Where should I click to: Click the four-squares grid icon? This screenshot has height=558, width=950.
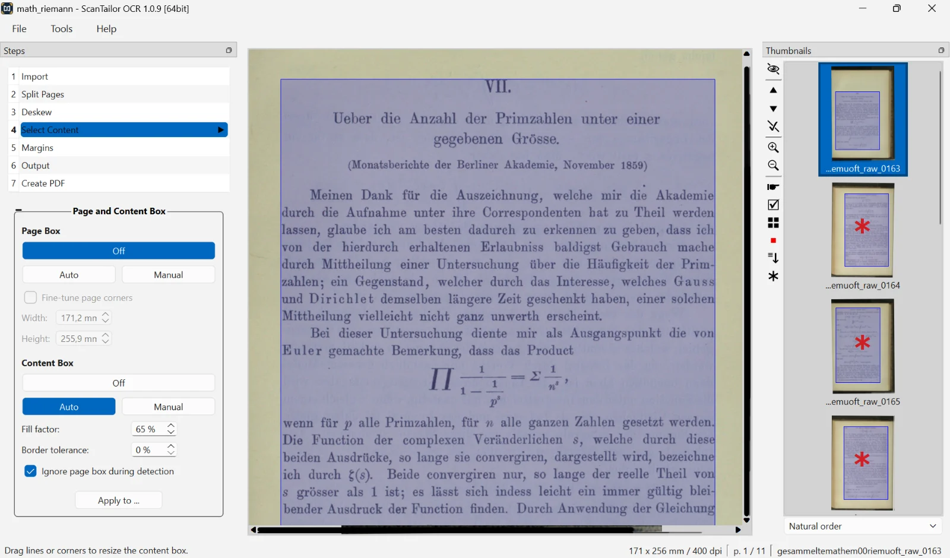773,223
